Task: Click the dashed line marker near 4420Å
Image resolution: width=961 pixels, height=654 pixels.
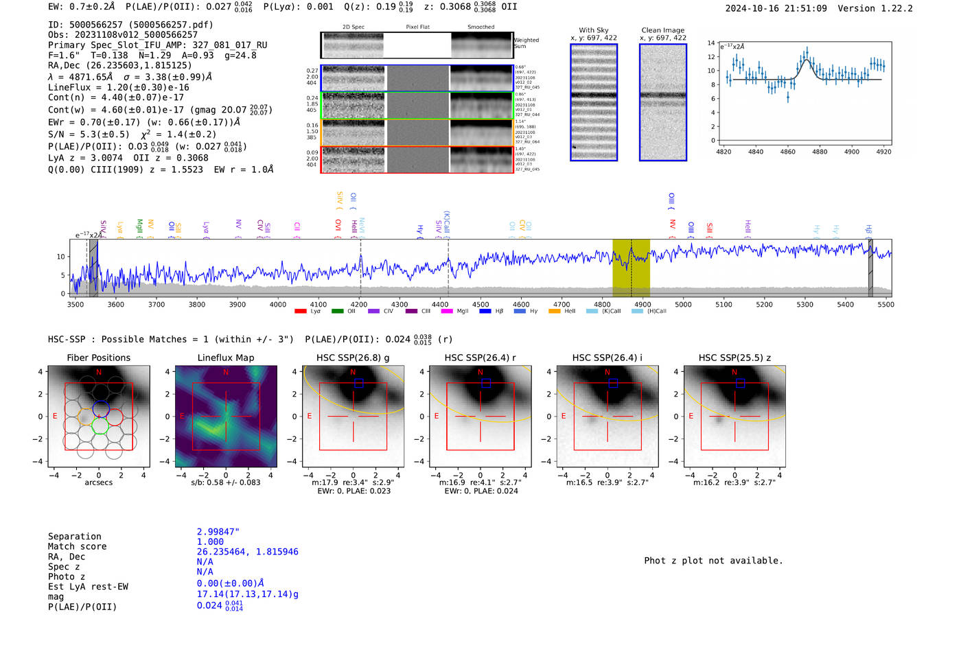Action: click(x=449, y=268)
